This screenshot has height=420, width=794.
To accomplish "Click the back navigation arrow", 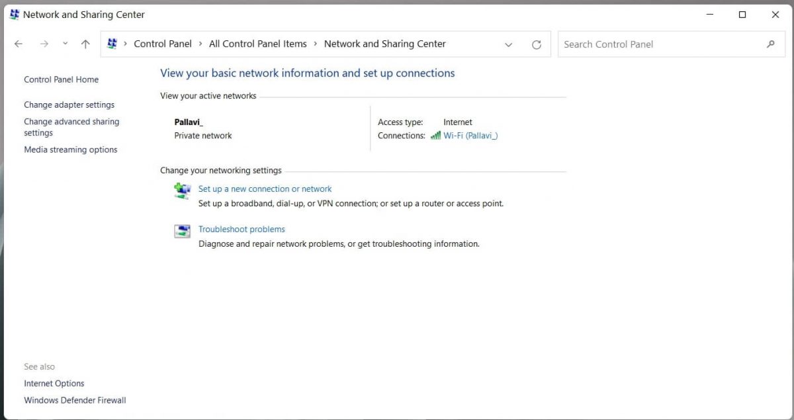I will point(18,44).
